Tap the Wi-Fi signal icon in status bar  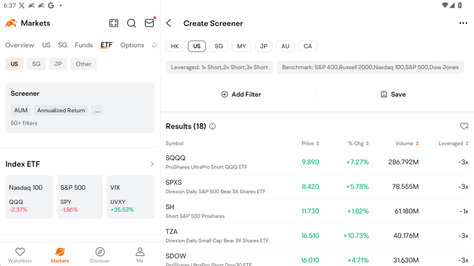click(x=445, y=5)
